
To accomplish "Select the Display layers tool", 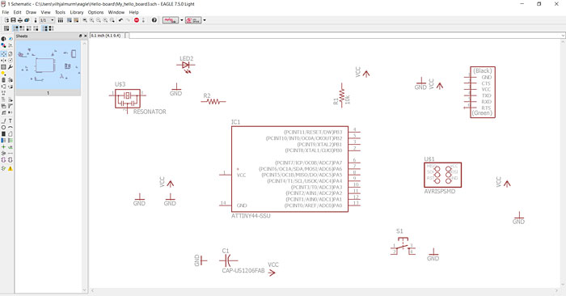I will (x=3, y=45).
